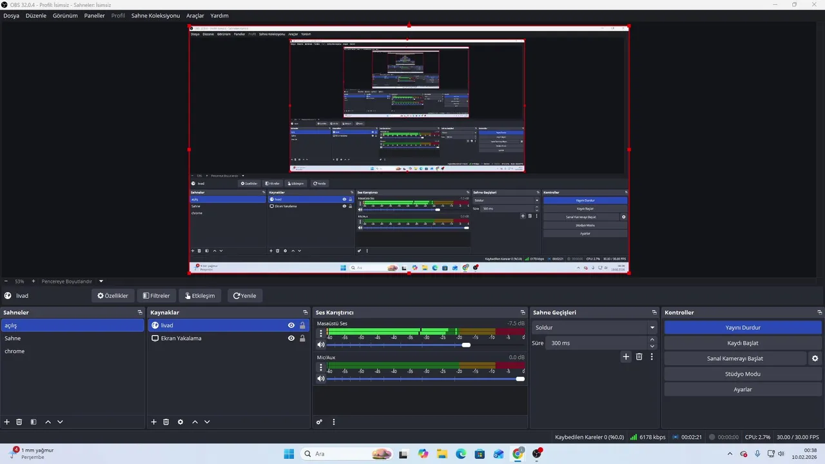
Task: Open Paneller menu
Action: tap(94, 15)
